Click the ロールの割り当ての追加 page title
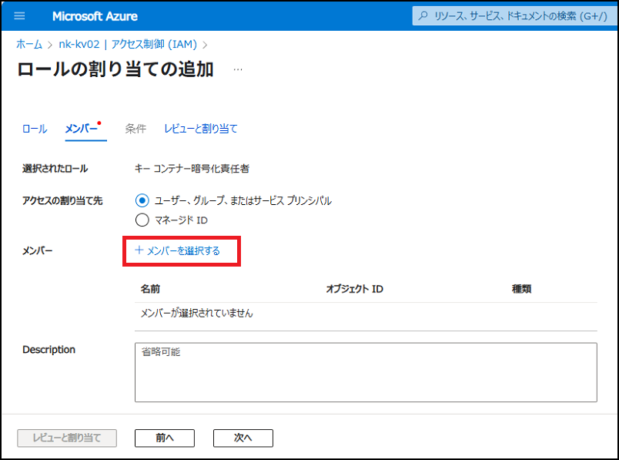The width and height of the screenshot is (619, 460). coord(115,69)
